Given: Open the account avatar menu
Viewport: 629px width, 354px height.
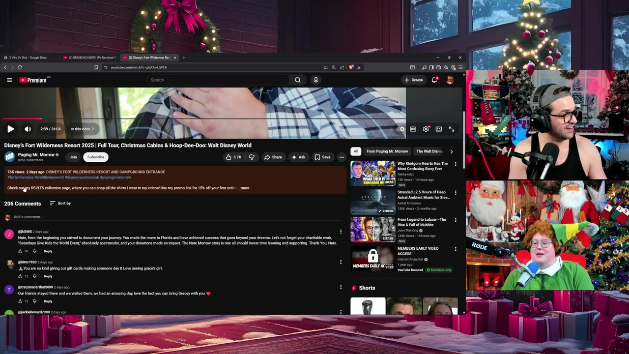Looking at the screenshot, I should [450, 80].
